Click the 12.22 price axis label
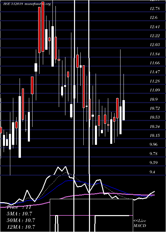 (x=155, y=36)
